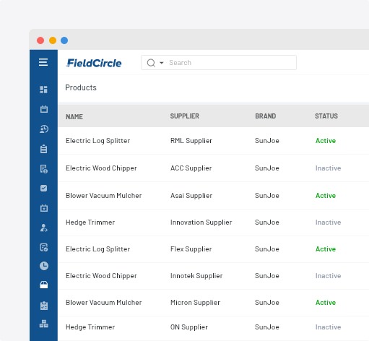
Task: Click the orange window minimize dot
Action: (x=53, y=40)
